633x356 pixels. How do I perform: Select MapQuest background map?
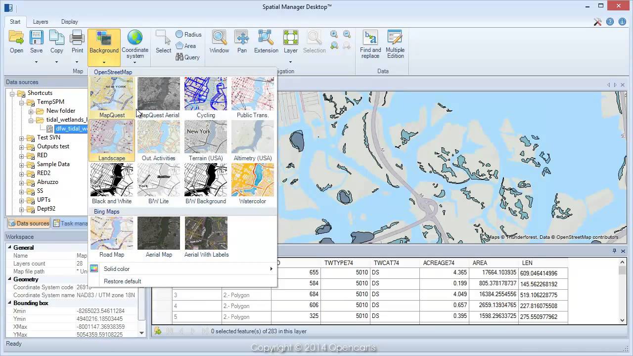pyautogui.click(x=112, y=98)
